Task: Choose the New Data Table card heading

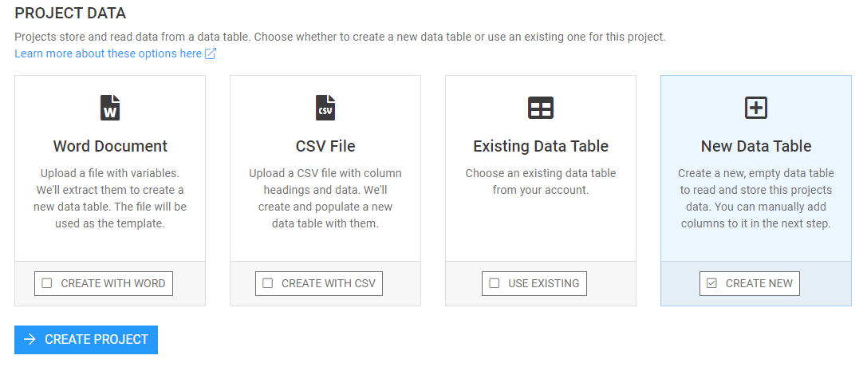Action: [756, 146]
